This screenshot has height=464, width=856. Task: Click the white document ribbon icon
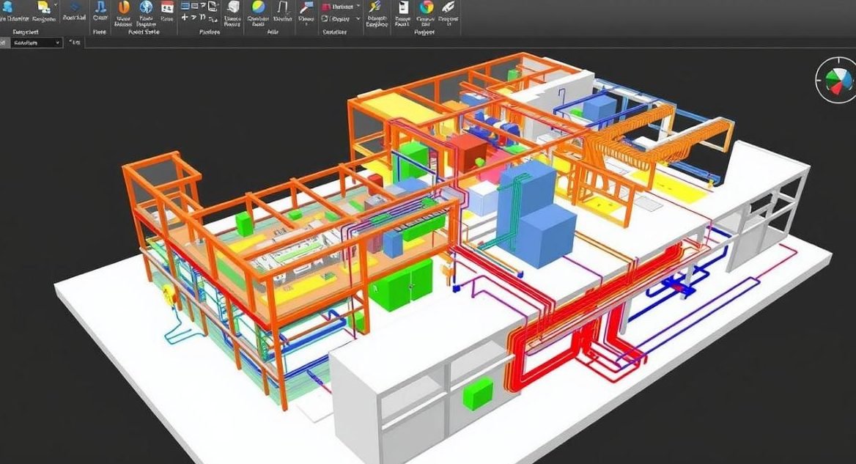pyautogui.click(x=403, y=7)
